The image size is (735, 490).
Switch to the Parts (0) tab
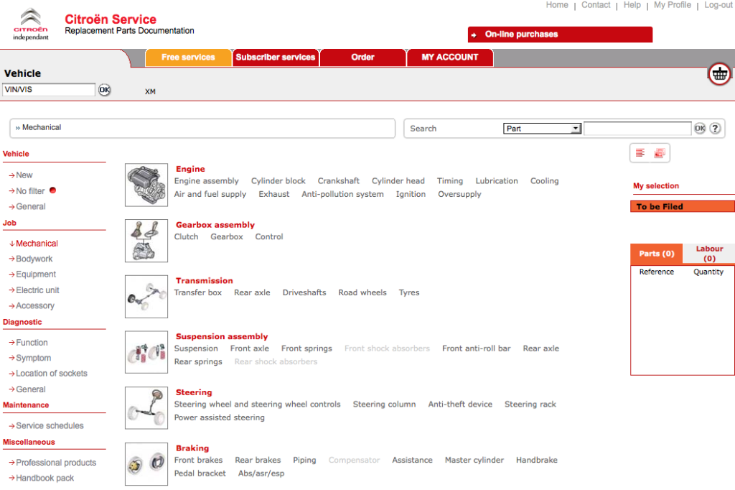click(657, 254)
